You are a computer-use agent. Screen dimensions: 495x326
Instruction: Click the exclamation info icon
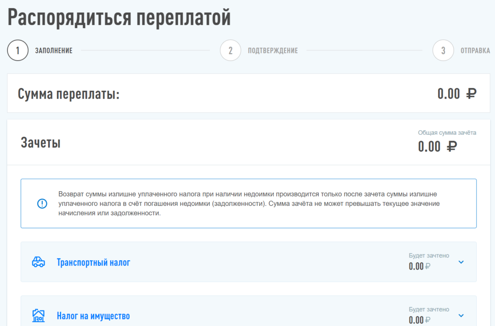(x=42, y=203)
